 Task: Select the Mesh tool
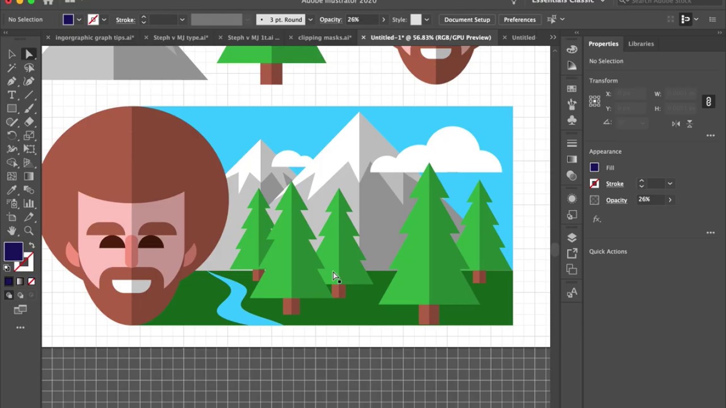pos(11,176)
